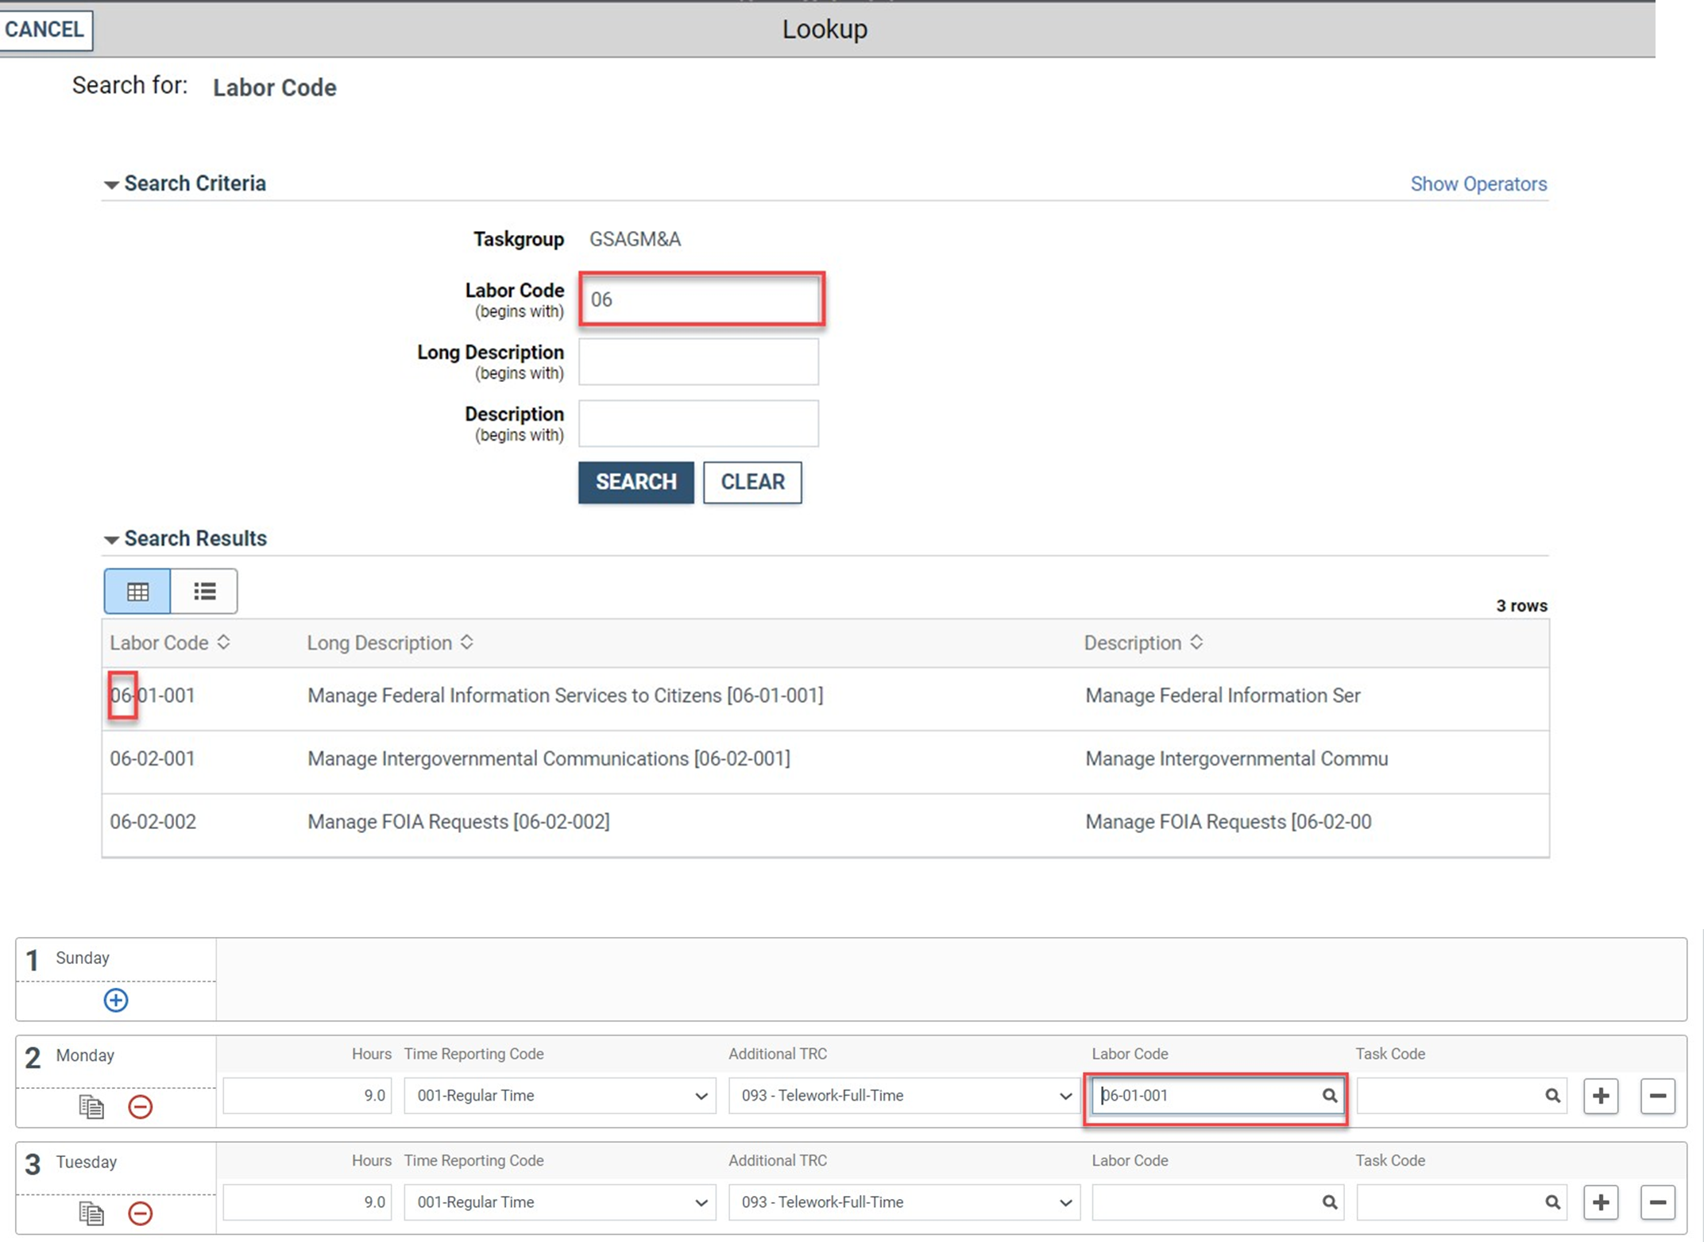Collapse the Search Results section
Viewport: 1704px width, 1242px height.
click(x=112, y=539)
